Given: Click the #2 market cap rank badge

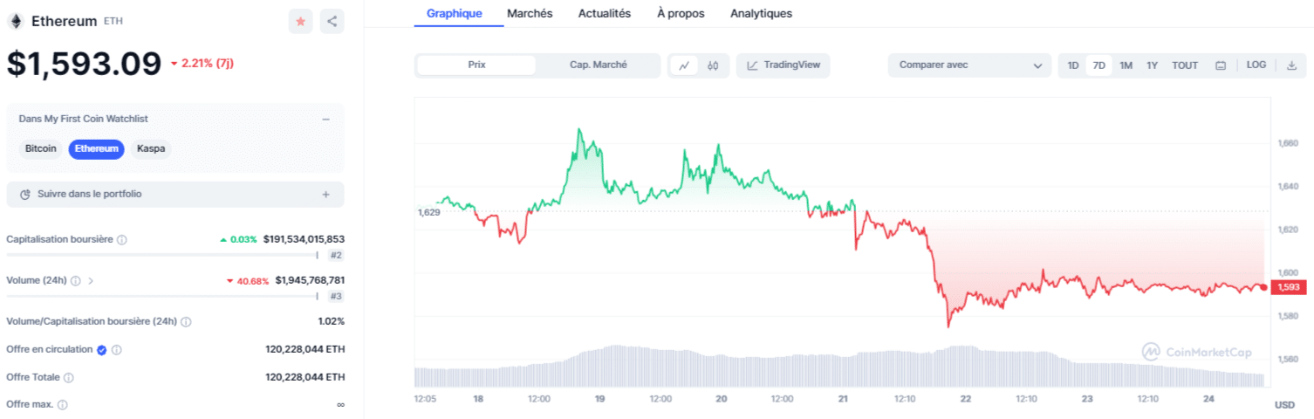Looking at the screenshot, I should pos(336,255).
